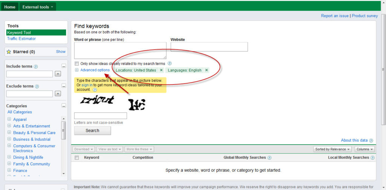Expand the Arts & Entertainment category
This screenshot has width=386, height=190.
click(x=9, y=126)
